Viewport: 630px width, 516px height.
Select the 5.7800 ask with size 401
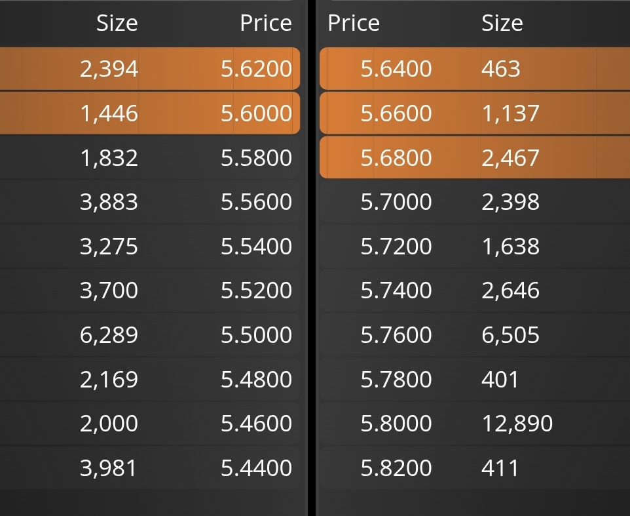(475, 379)
